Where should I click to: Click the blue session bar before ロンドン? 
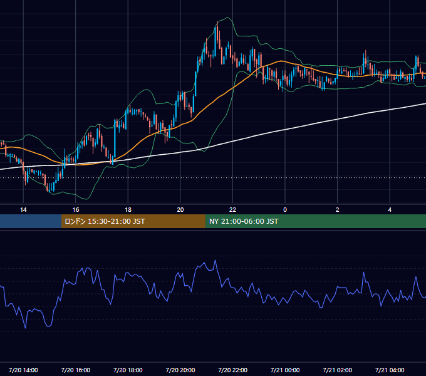(x=31, y=221)
